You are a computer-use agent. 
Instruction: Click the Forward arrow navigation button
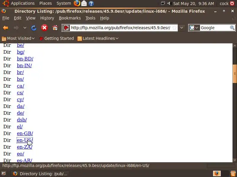click(x=16, y=28)
